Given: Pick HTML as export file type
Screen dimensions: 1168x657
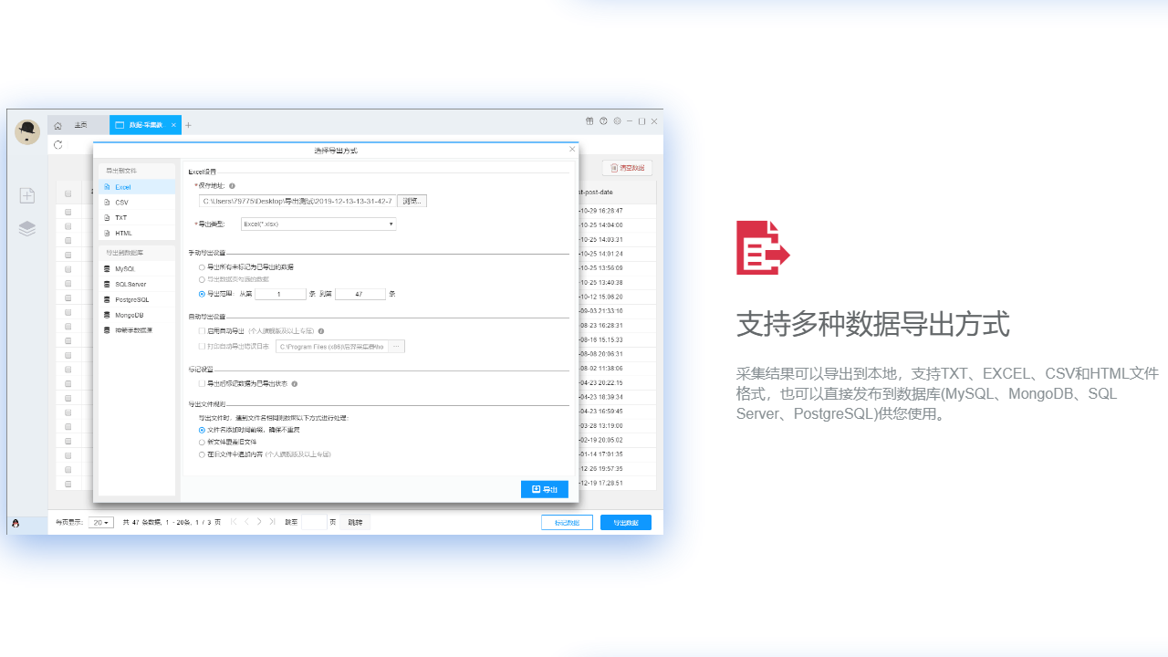Looking at the screenshot, I should click(123, 233).
